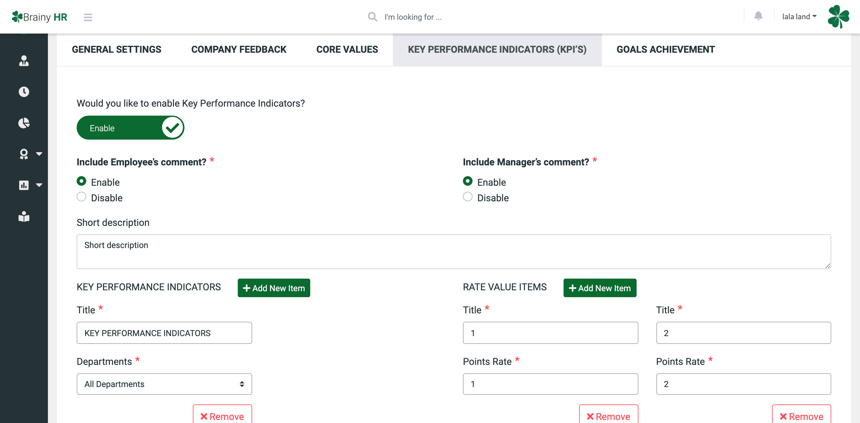Open the lala land user dropdown

coord(799,16)
